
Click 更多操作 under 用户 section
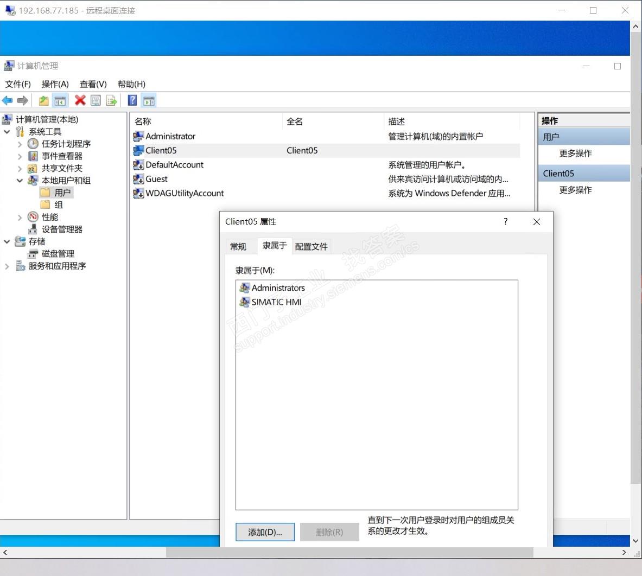tap(575, 153)
